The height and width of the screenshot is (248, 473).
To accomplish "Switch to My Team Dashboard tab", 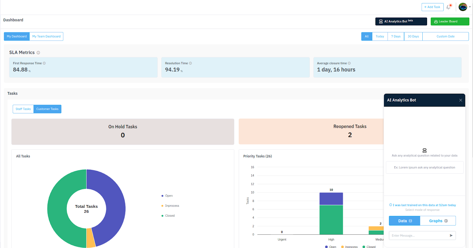I will coord(46,36).
